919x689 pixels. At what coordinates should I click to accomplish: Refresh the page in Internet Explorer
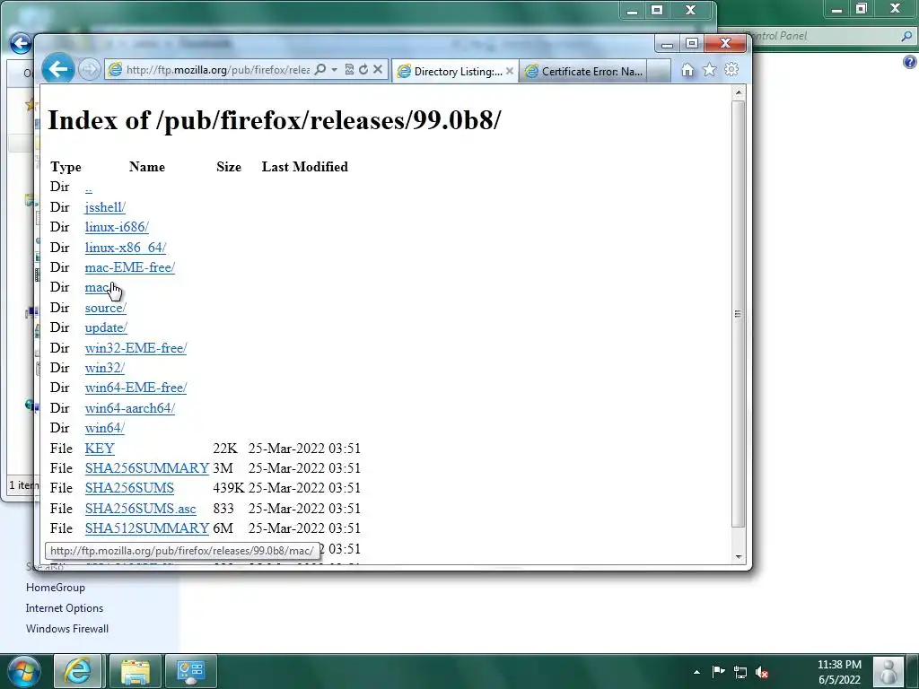tap(363, 70)
